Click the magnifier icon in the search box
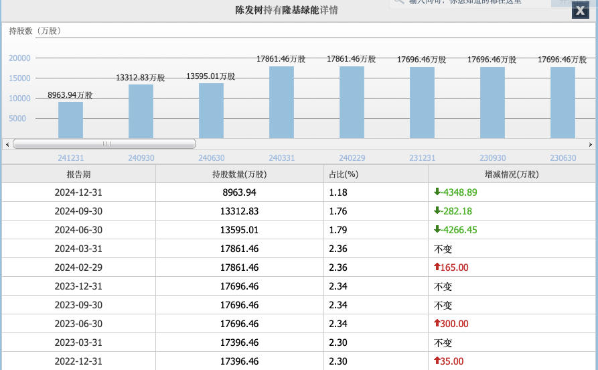Image resolution: width=598 pixels, height=370 pixels. click(399, 2)
